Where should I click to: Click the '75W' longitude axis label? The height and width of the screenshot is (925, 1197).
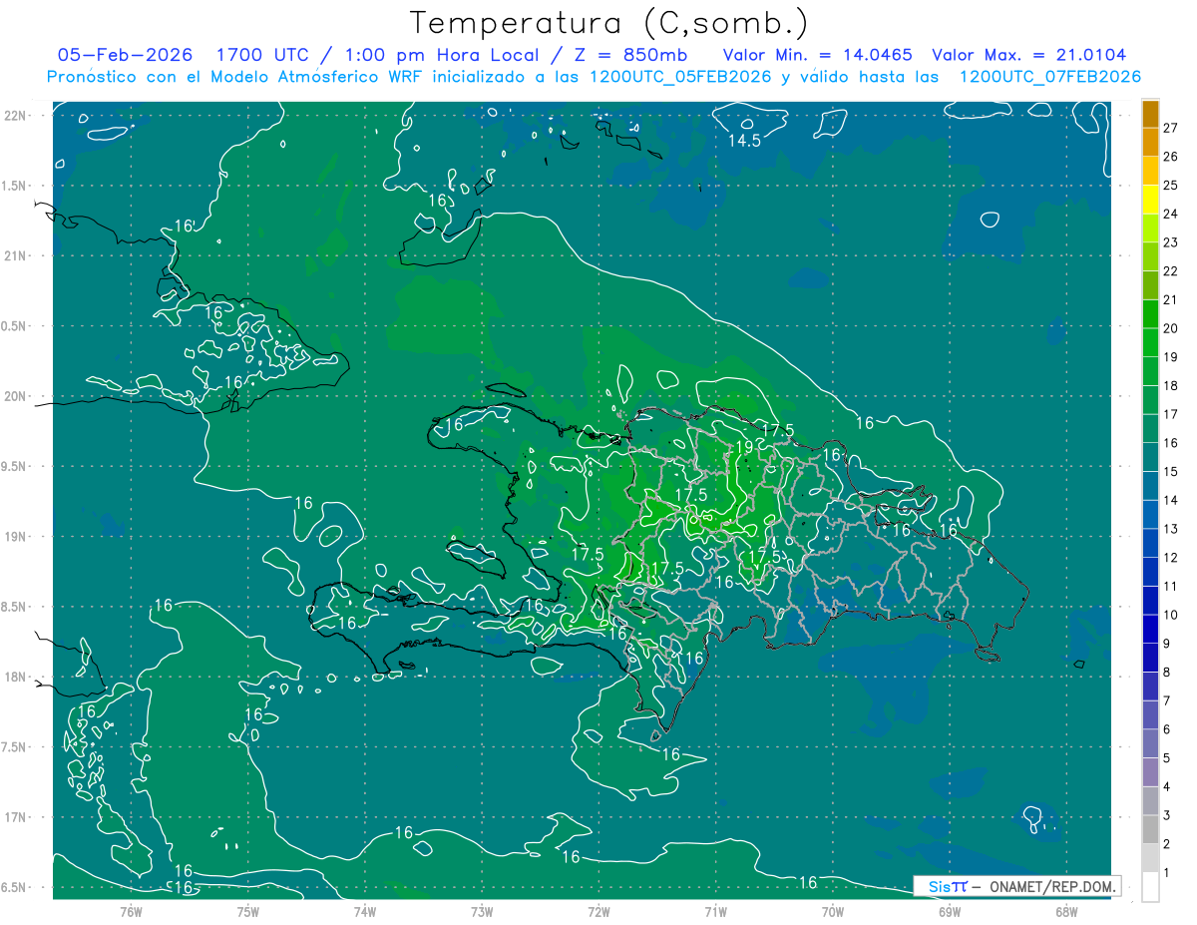pos(248,911)
